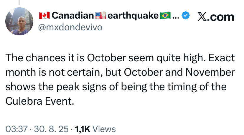Click the word November in post text

point(210,72)
